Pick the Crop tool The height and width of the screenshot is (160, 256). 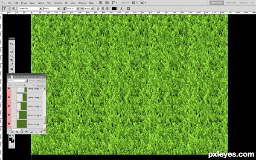click(x=12, y=60)
